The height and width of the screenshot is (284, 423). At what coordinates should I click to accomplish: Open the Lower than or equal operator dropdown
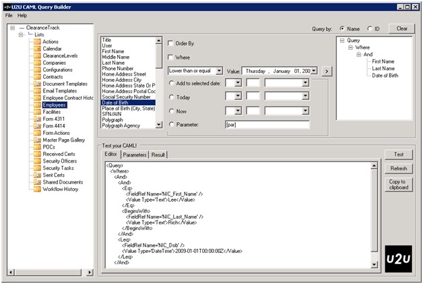220,71
